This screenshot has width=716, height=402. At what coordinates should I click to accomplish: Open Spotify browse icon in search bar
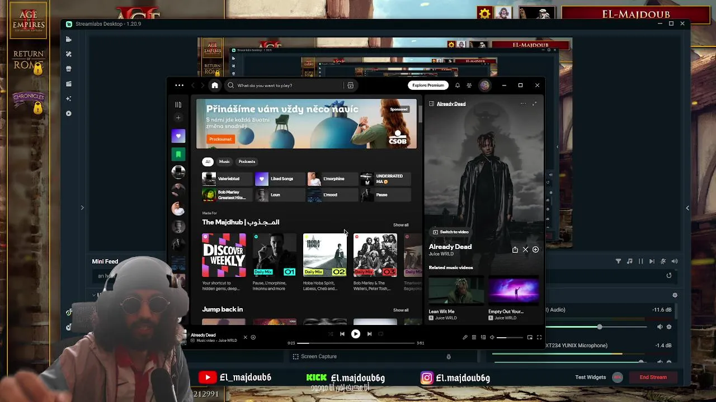pos(350,85)
